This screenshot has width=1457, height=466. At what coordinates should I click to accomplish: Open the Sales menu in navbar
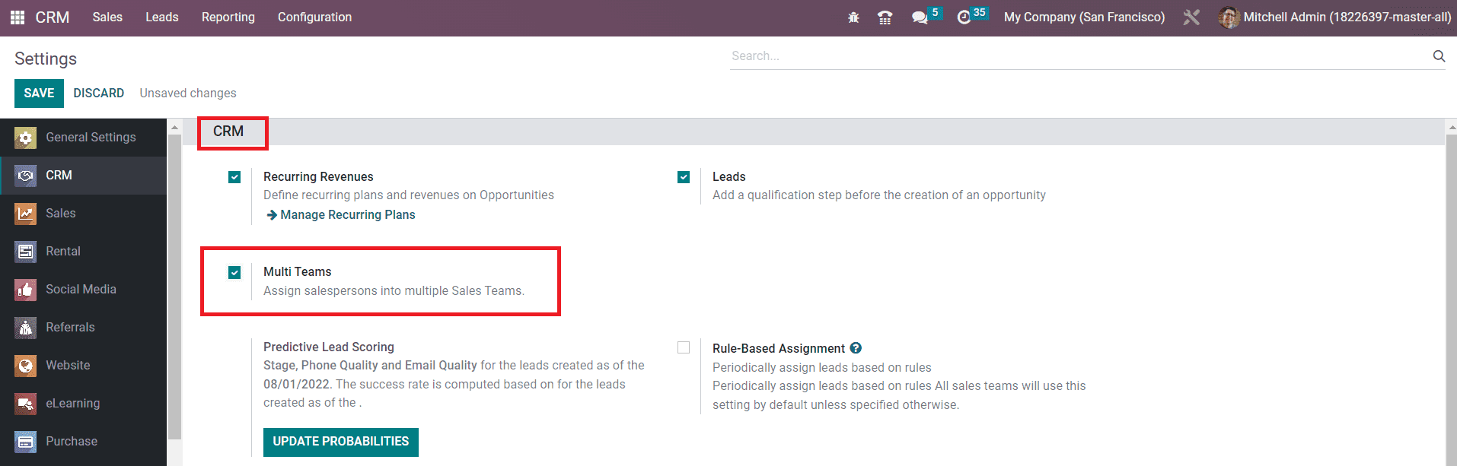[x=107, y=17]
